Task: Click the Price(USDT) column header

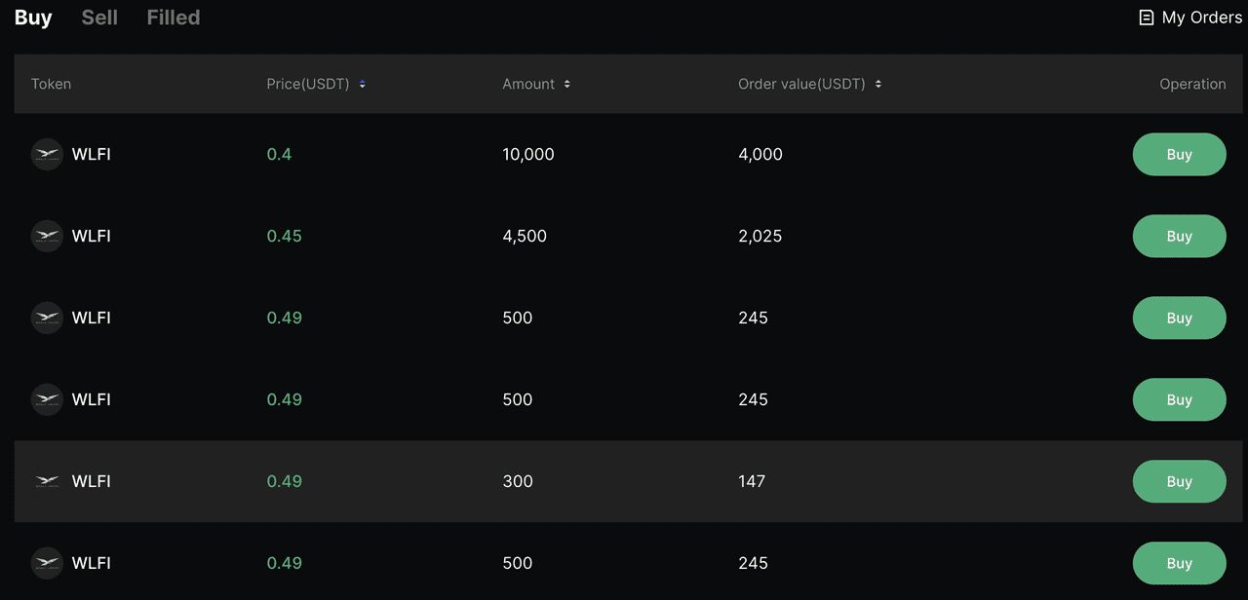Action: [308, 85]
